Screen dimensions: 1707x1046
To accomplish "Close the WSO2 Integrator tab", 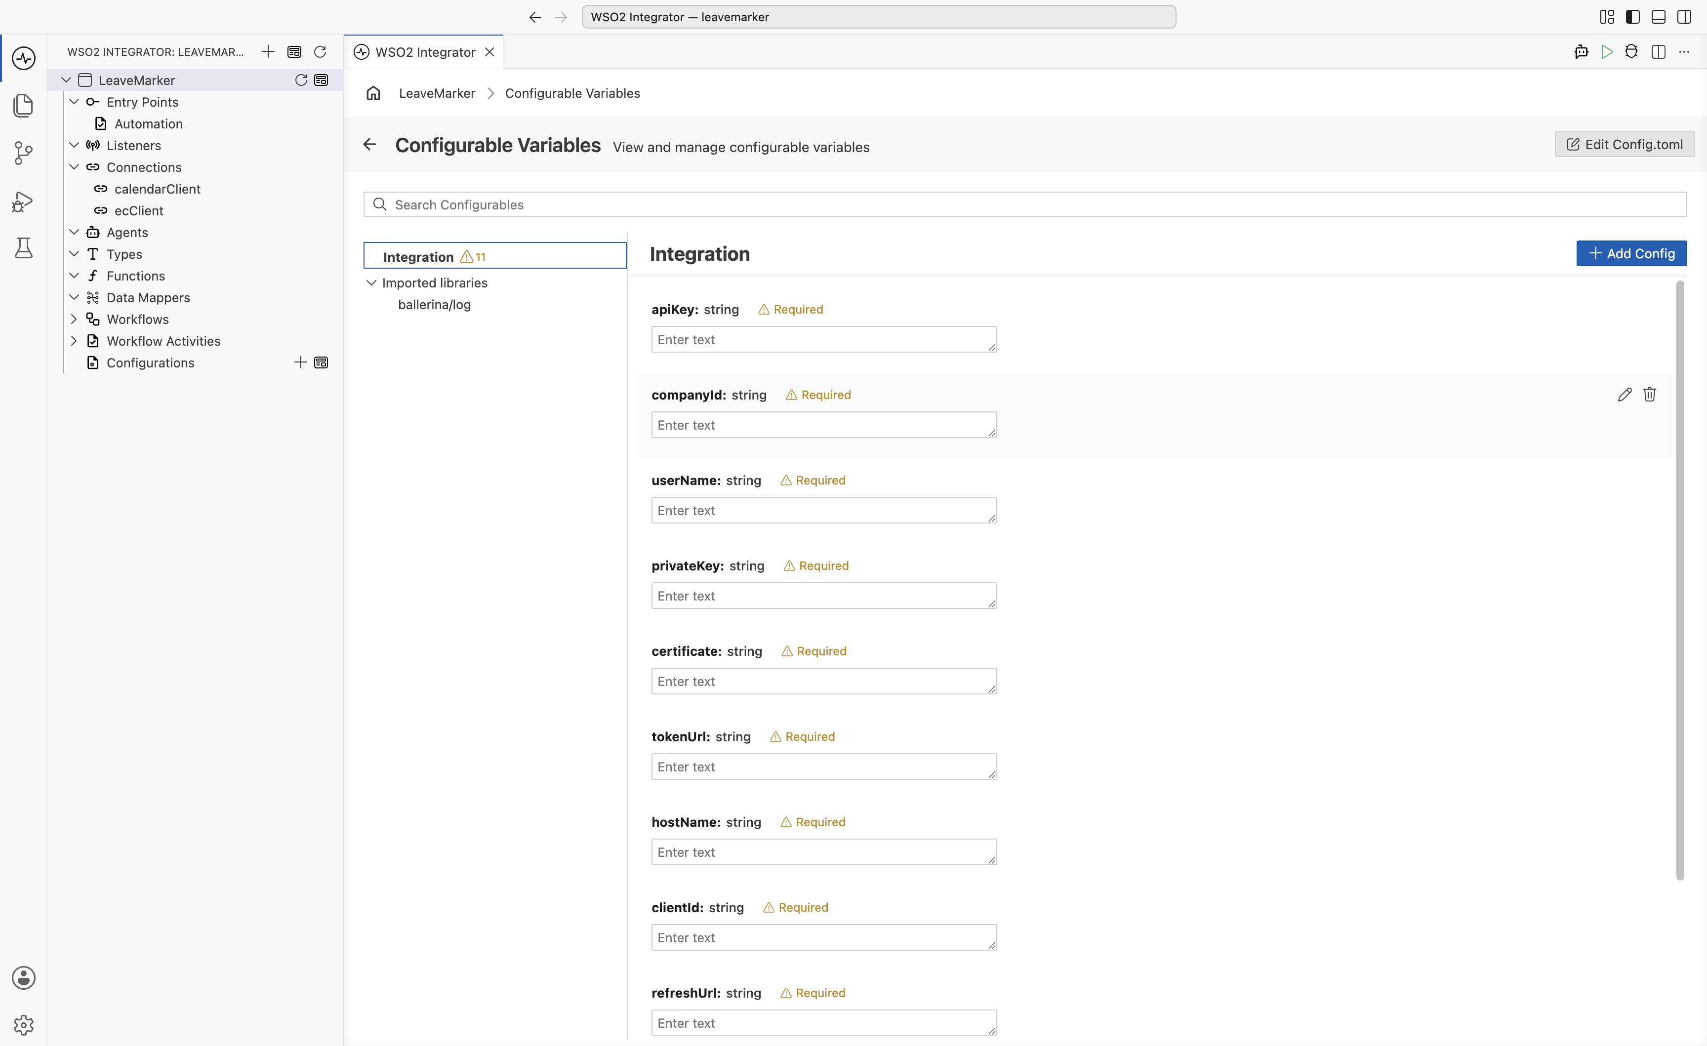I will pyautogui.click(x=490, y=52).
